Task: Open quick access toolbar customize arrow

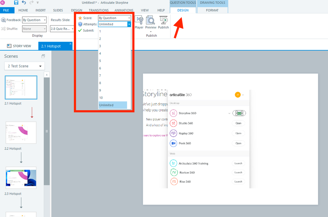Action: [x=38, y=3]
